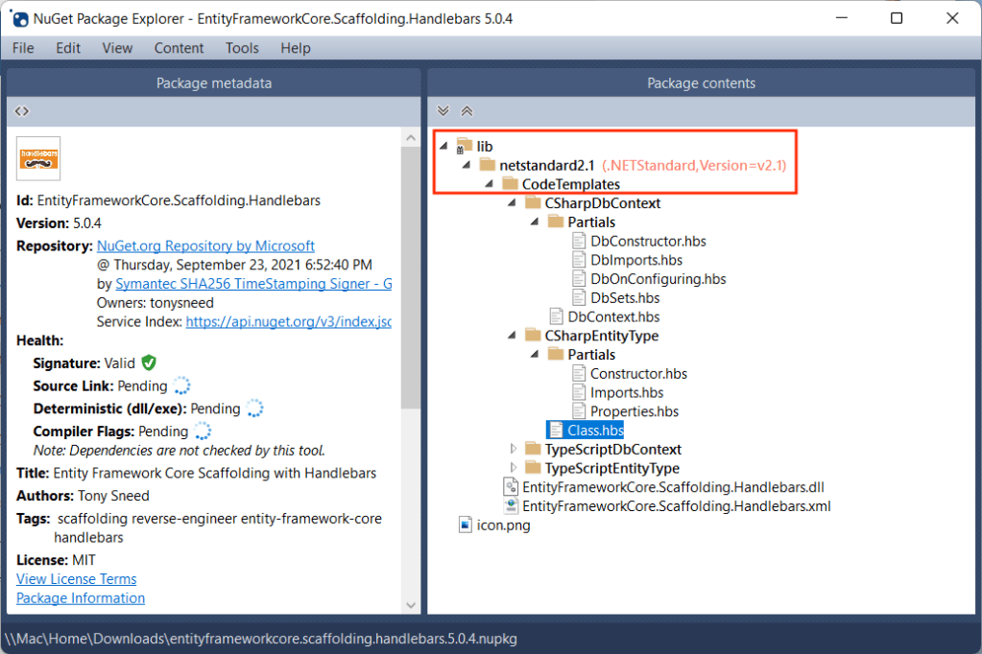Image resolution: width=982 pixels, height=654 pixels.
Task: Select Class.hbs in the package tree
Action: point(595,431)
